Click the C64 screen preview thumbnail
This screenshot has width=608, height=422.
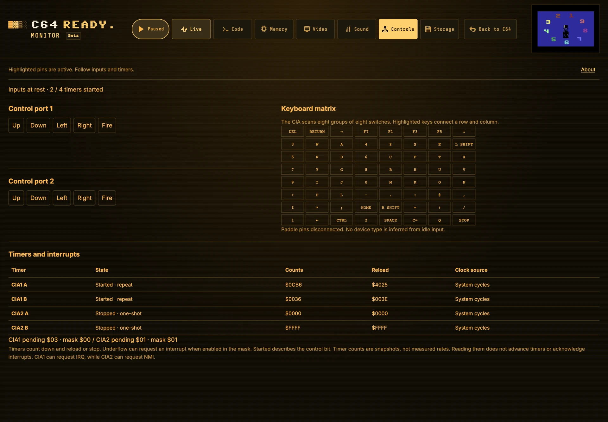click(566, 29)
